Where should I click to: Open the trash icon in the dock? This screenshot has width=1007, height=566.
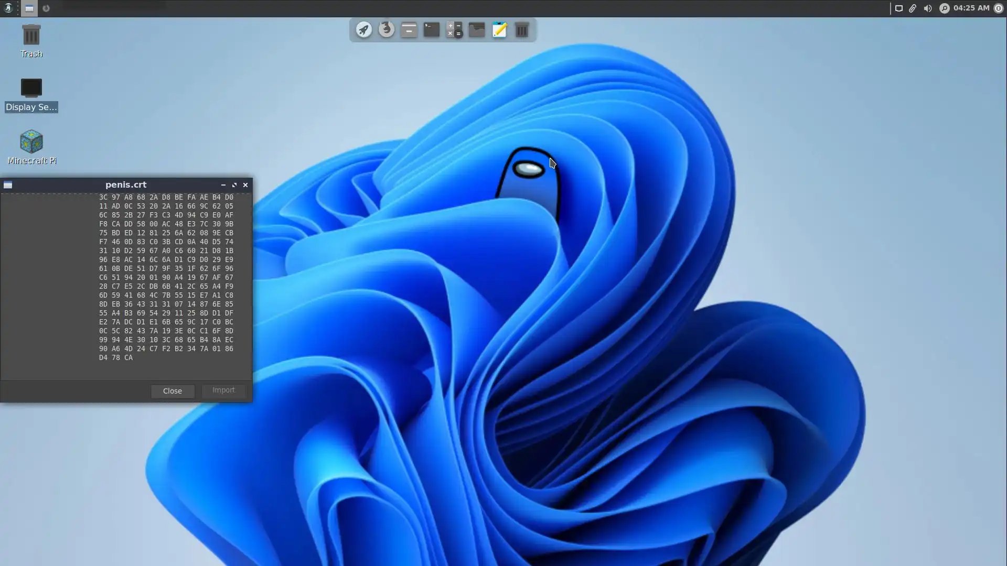coord(522,30)
